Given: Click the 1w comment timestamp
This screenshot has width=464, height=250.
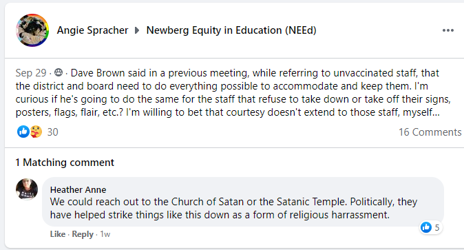Looking at the screenshot, I should pyautogui.click(x=105, y=234).
